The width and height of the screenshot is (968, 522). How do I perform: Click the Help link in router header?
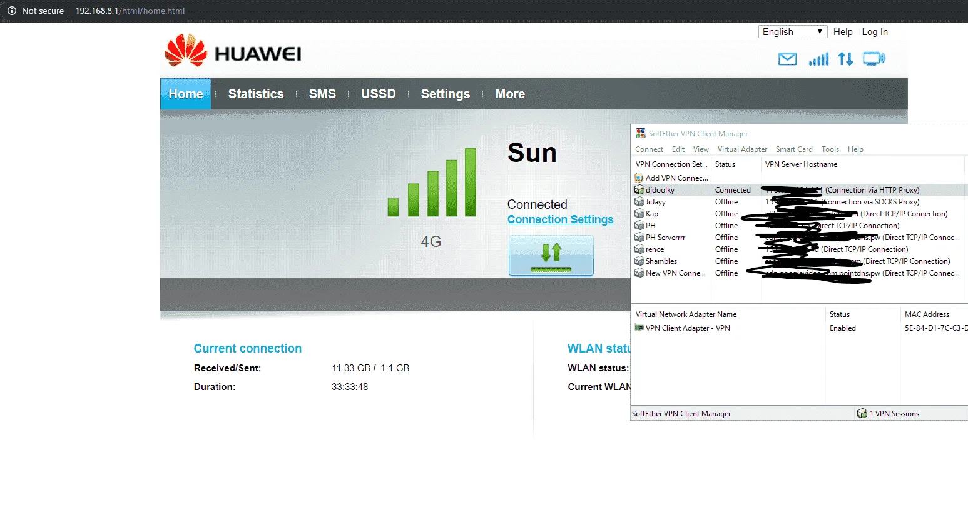click(843, 32)
